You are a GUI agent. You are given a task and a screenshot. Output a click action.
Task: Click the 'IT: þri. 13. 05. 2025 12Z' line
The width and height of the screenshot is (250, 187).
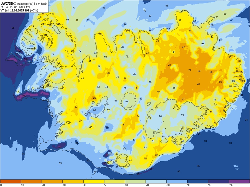pyautogui.click(x=15, y=7)
